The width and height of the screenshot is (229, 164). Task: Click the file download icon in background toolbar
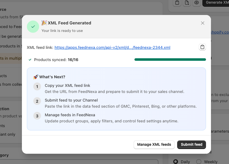187,2
